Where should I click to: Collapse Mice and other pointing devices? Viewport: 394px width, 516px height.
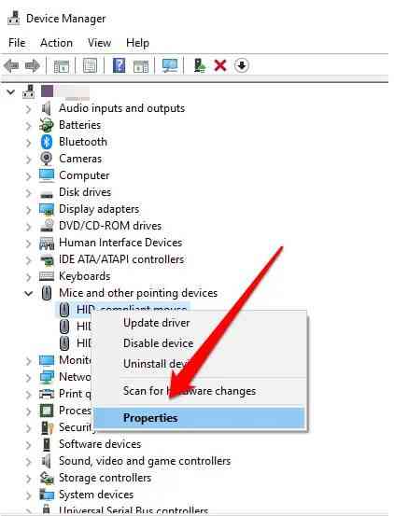pos(29,293)
